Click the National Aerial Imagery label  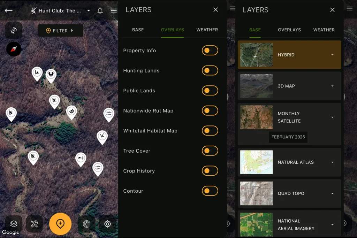tap(296, 224)
